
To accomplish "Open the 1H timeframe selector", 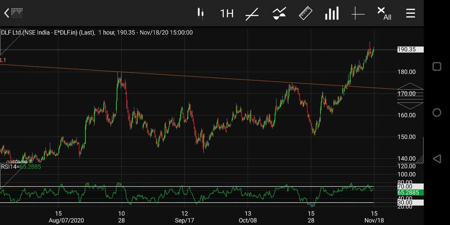I will [x=226, y=13].
